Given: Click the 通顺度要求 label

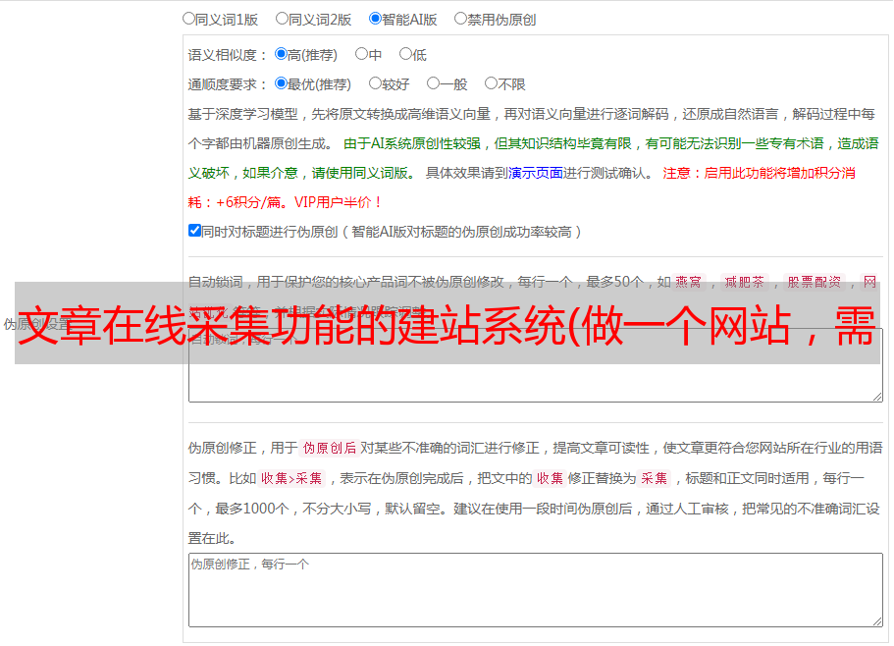Looking at the screenshot, I should pos(228,85).
